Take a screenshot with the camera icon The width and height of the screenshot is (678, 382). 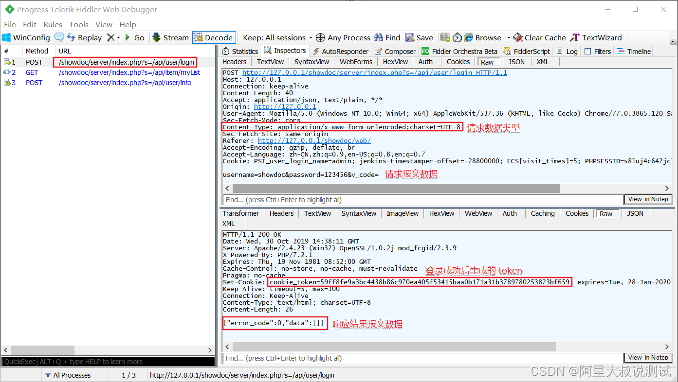(445, 37)
